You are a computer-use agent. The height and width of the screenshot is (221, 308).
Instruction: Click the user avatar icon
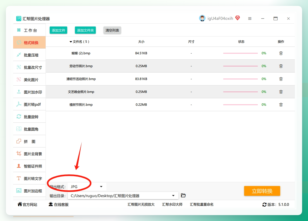[x=202, y=18]
